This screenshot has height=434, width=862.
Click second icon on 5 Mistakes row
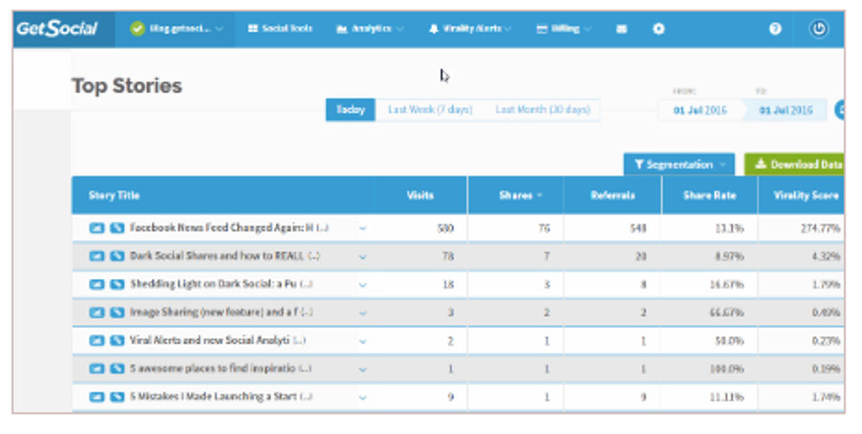(x=117, y=396)
